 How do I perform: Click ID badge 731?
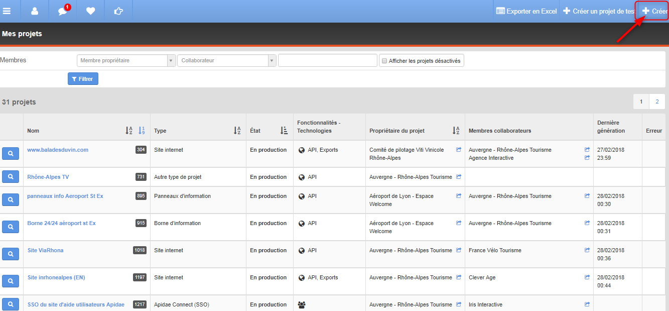point(141,177)
